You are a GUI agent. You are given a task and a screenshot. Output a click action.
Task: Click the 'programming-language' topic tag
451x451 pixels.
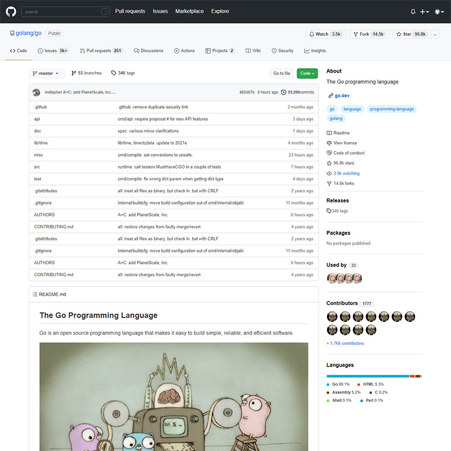point(392,109)
